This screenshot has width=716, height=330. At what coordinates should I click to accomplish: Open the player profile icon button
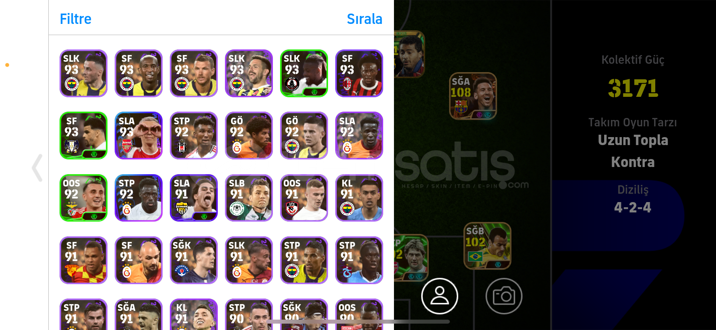coord(440,296)
